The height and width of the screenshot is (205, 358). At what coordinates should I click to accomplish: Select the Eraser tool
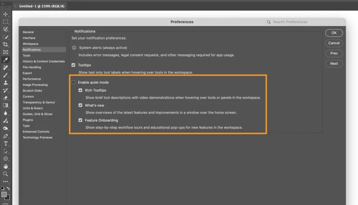(5, 98)
